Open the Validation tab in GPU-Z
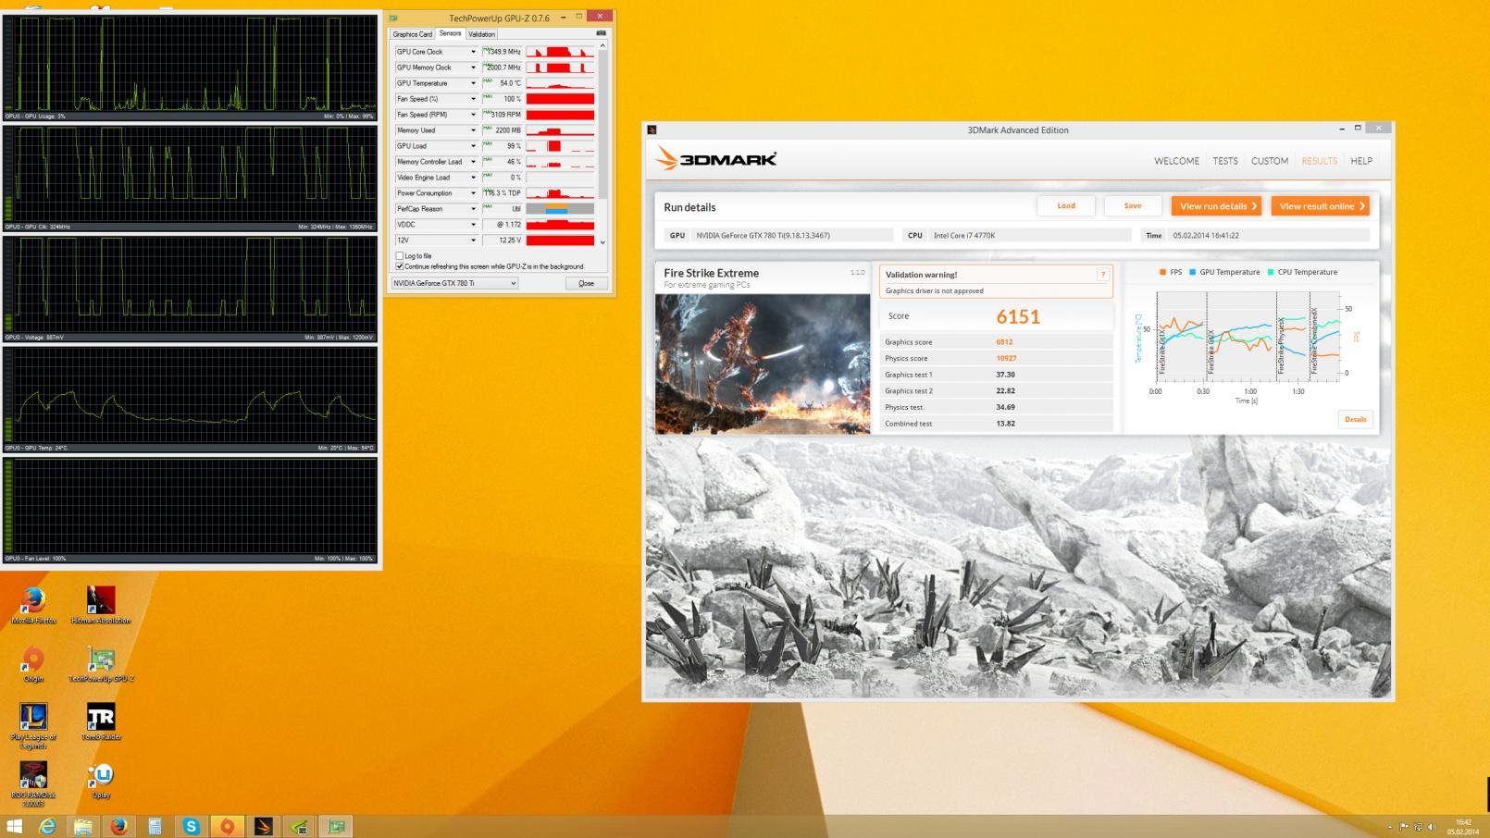This screenshot has width=1490, height=838. 481,34
